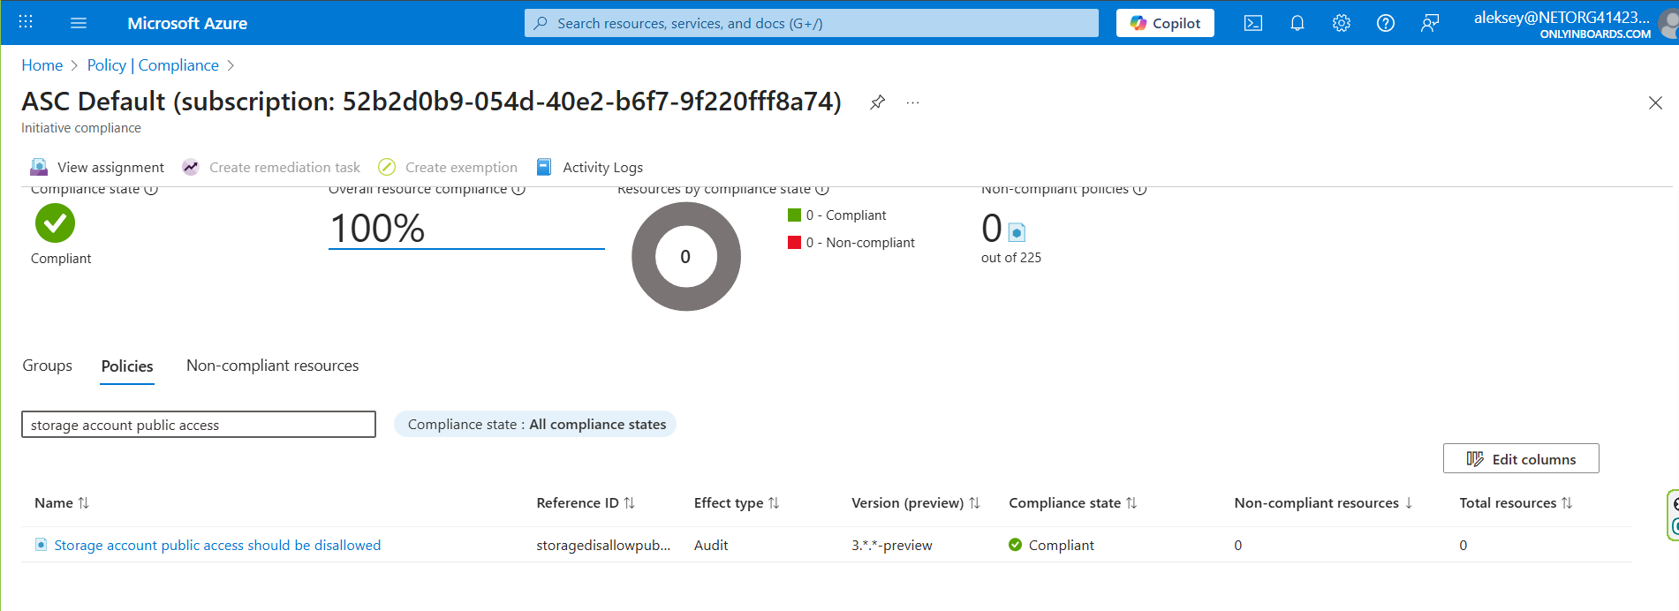The image size is (1679, 611).
Task: Click the green Compliant checkmark badge
Action: click(x=55, y=223)
